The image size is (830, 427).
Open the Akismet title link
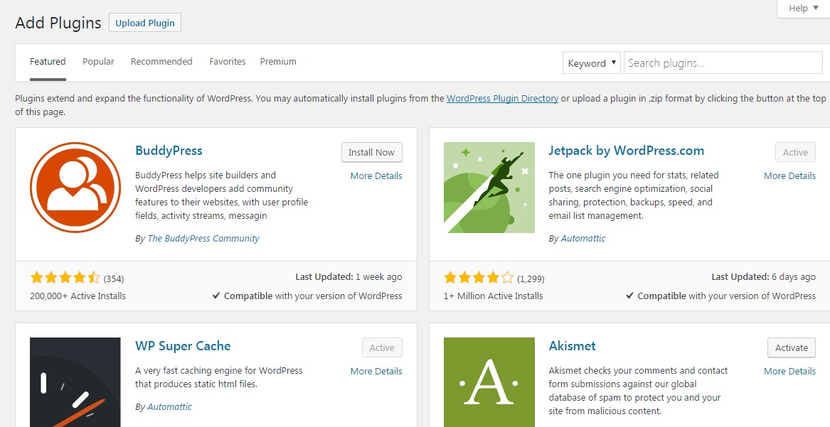pyautogui.click(x=573, y=346)
